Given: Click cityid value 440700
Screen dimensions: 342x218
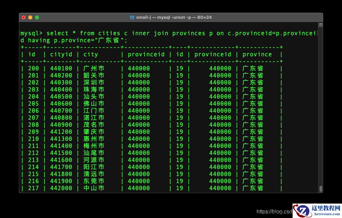Looking at the screenshot, I should (61, 111).
